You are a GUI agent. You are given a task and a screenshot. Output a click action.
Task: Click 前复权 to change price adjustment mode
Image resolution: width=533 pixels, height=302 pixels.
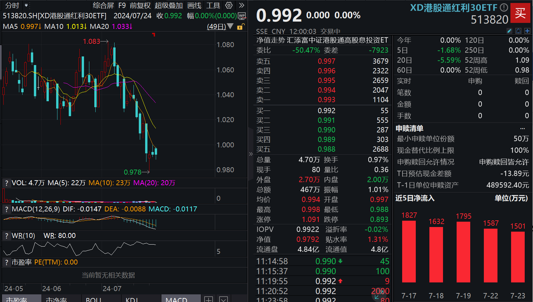click(141, 5)
